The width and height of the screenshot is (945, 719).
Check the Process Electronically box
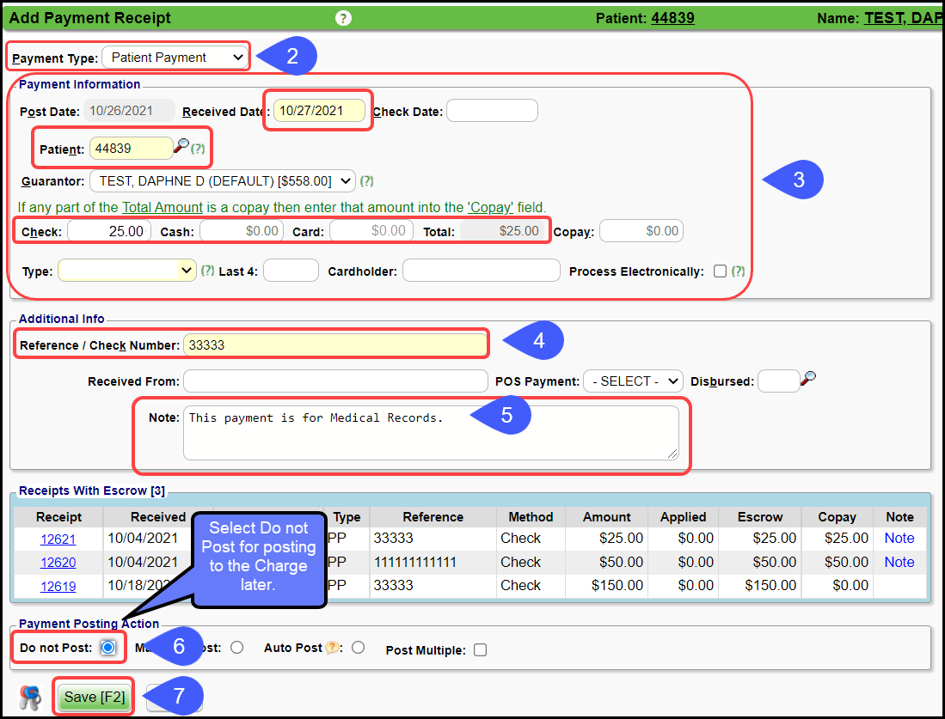[x=720, y=271]
